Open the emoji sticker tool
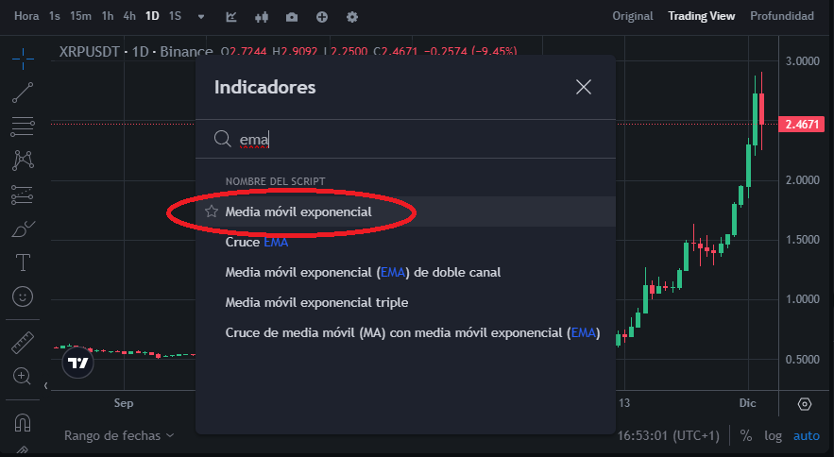This screenshot has width=834, height=457. pos(23,296)
